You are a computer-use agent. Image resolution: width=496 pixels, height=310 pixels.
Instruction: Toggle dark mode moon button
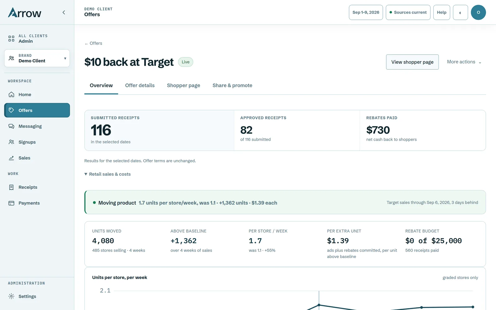460,12
